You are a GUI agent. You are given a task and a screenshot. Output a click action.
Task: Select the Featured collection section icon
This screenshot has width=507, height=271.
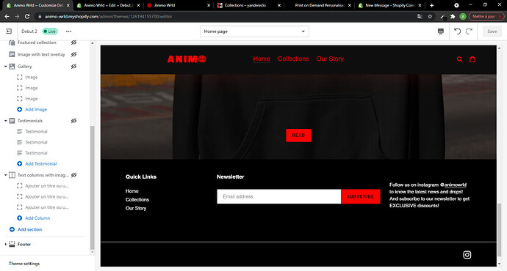[x=12, y=42]
